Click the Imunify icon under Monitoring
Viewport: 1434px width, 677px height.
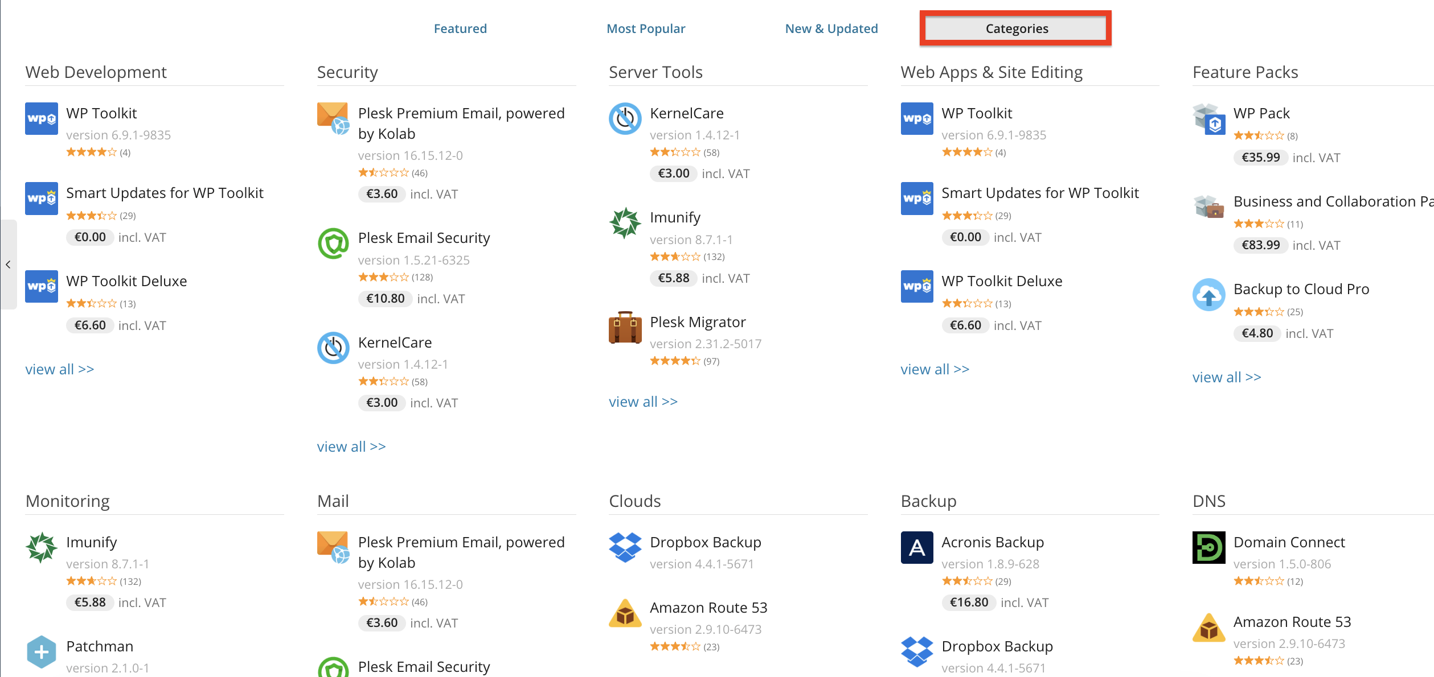click(x=42, y=547)
